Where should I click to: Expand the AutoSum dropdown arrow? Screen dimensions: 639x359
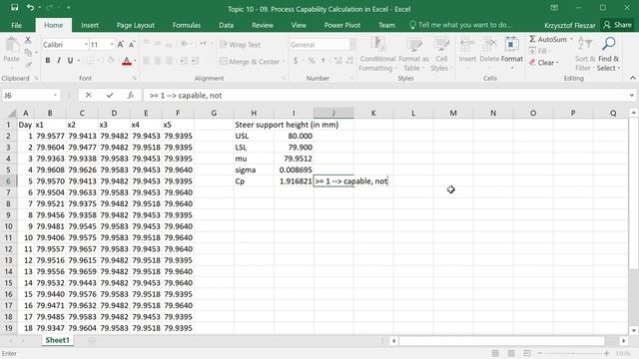[x=571, y=39]
